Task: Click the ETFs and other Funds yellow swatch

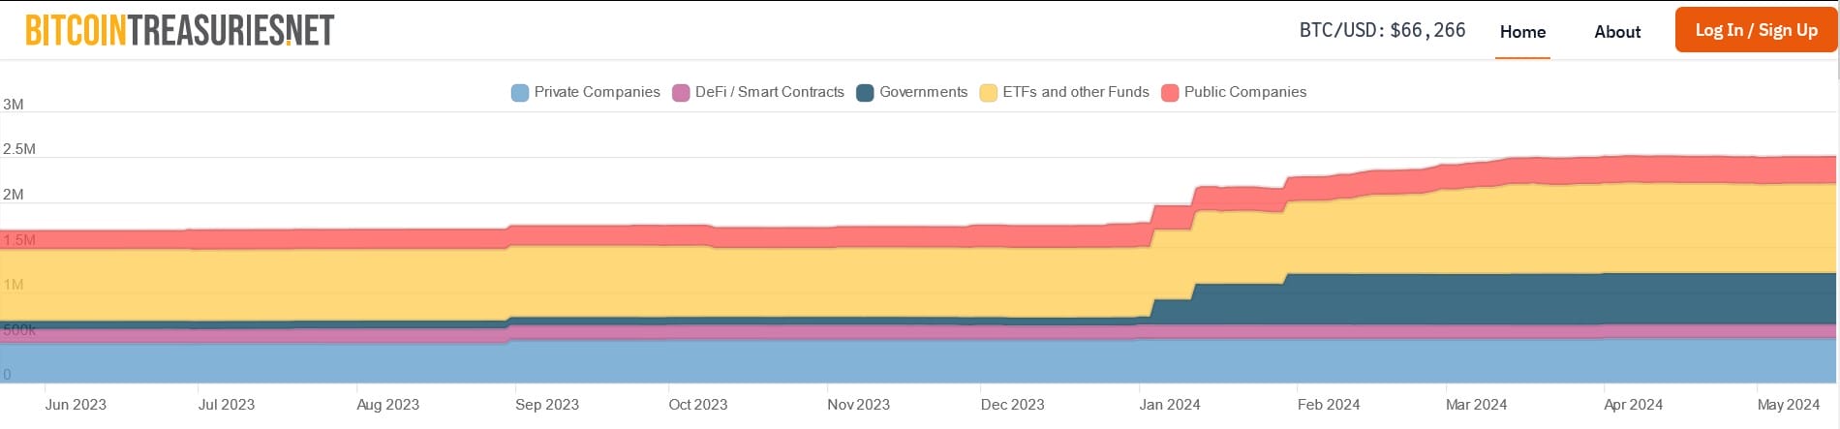Action: (989, 93)
